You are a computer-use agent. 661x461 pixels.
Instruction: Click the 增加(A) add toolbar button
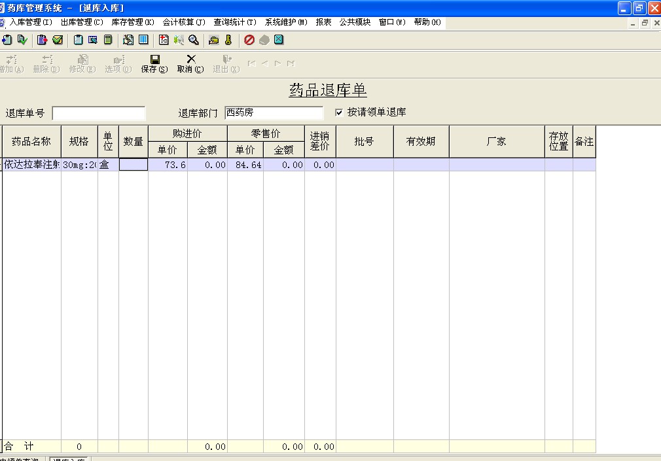click(12, 63)
